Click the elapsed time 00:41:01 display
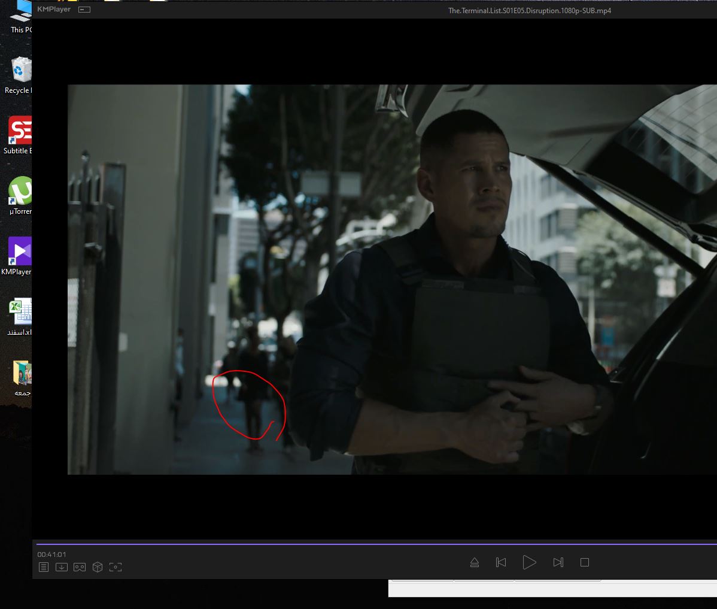 (51, 555)
